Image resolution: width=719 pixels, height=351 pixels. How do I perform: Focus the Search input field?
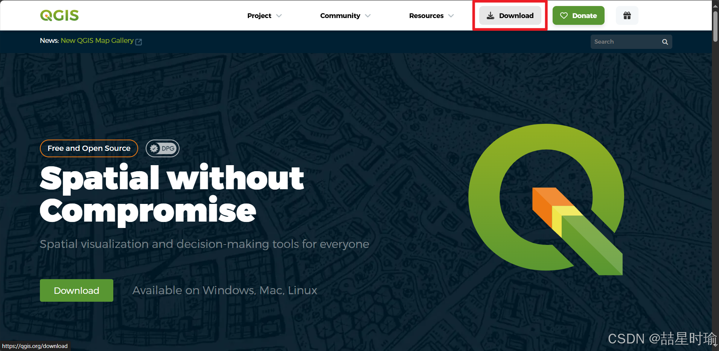[631, 42]
